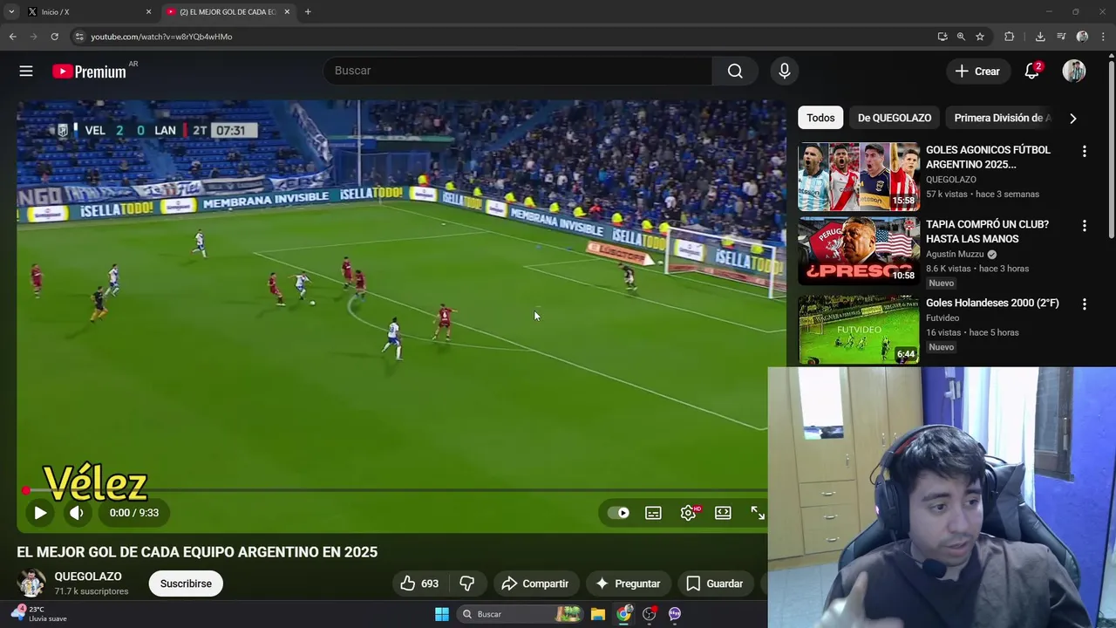
Task: View site information icon in address bar
Action: click(x=79, y=37)
